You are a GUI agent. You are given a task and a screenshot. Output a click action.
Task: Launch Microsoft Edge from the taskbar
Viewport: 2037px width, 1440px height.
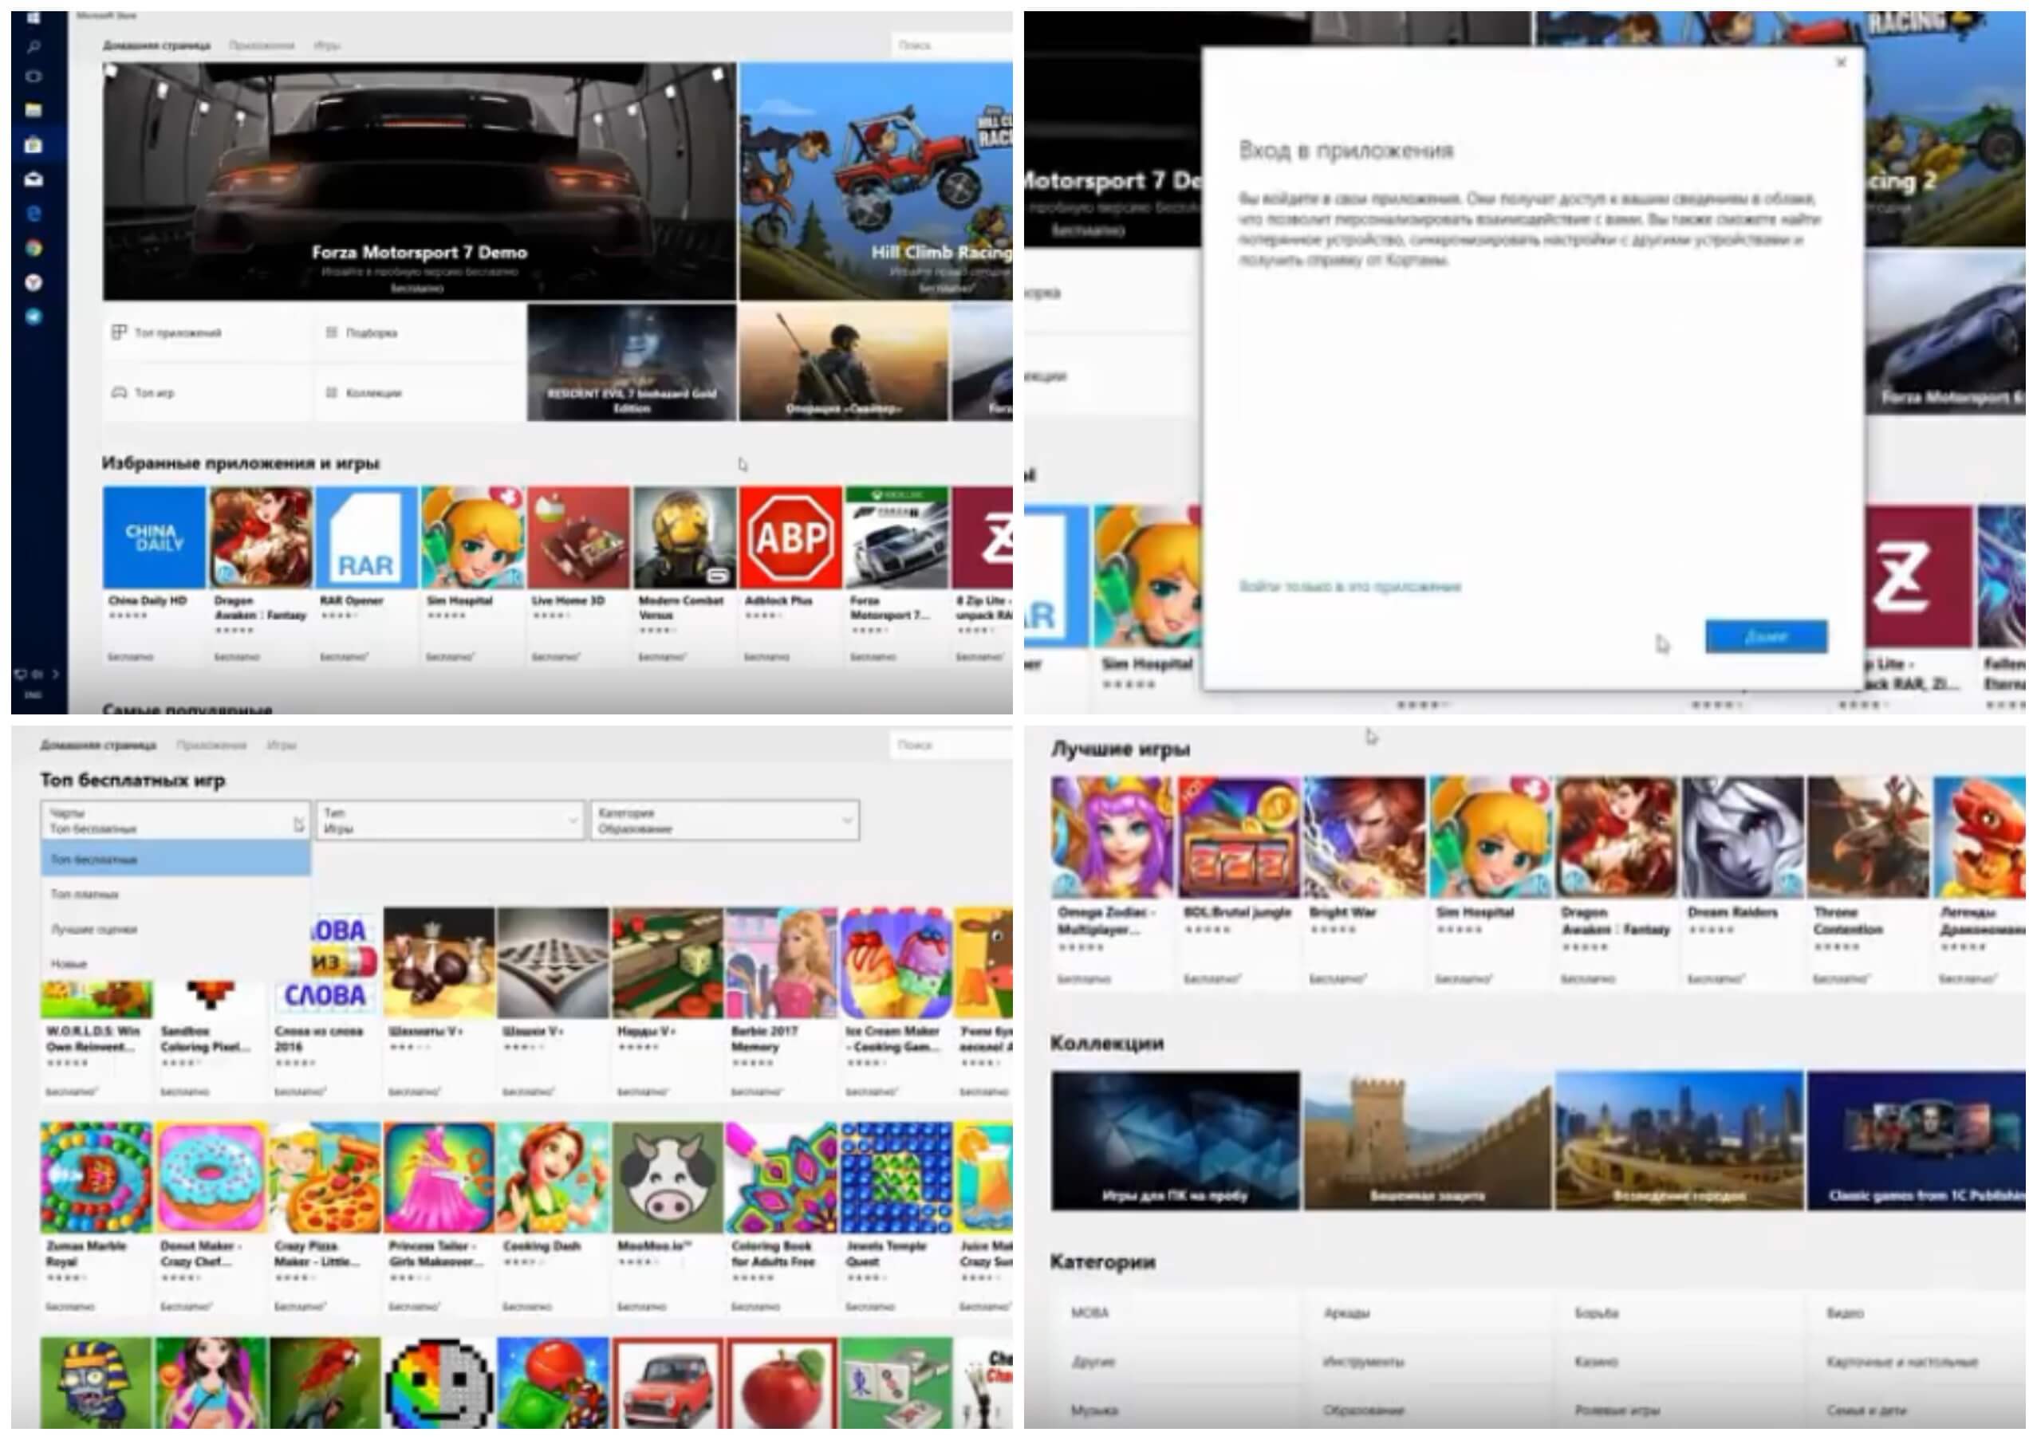click(x=33, y=214)
